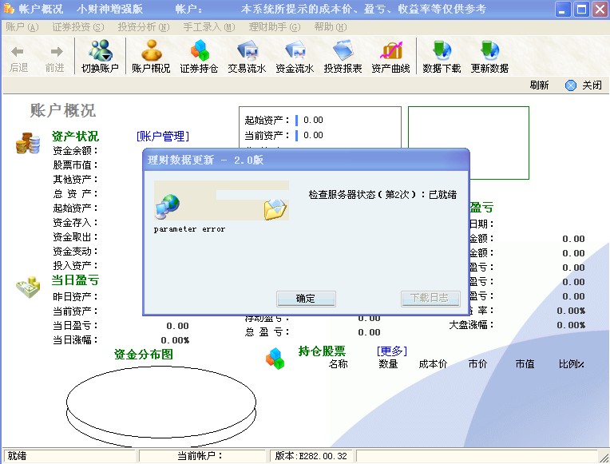610x464 pixels.
Task: Open 投资报表 investment report icon
Action: (343, 56)
